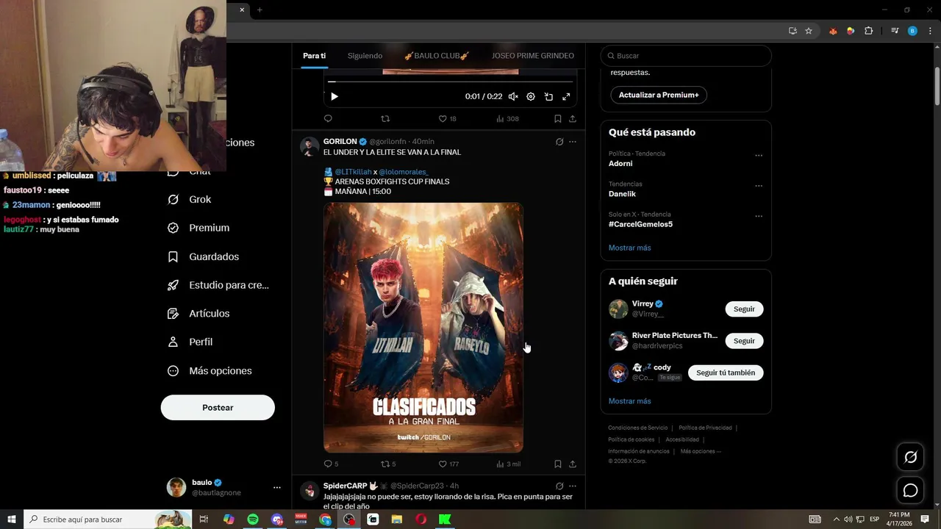The height and width of the screenshot is (529, 941).
Task: Show more accounts to follow
Action: pos(629,401)
